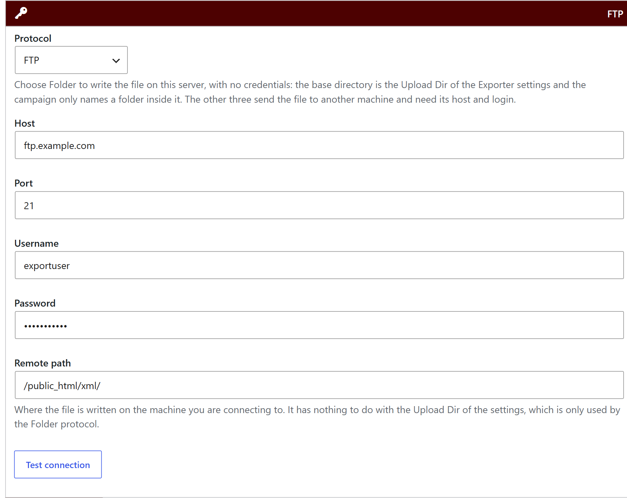
Task: Click into the Port field showing 21
Action: [319, 205]
